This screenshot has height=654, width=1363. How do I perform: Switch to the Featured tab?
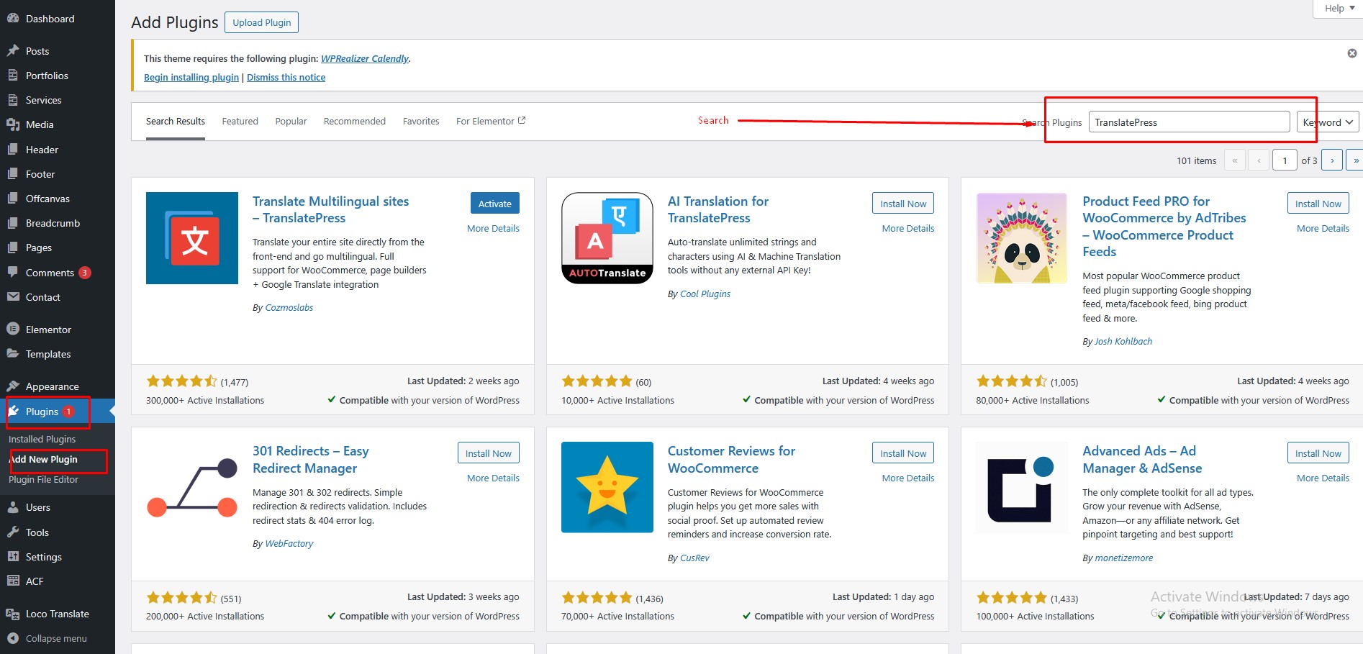[240, 121]
